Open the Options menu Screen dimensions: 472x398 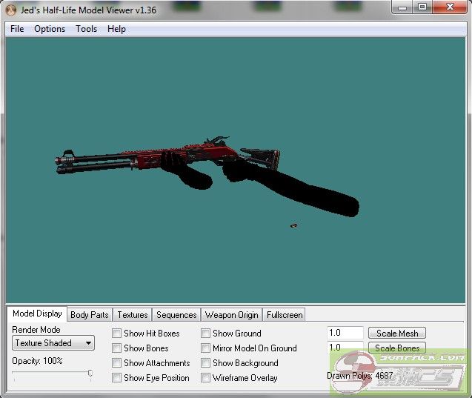pos(50,29)
